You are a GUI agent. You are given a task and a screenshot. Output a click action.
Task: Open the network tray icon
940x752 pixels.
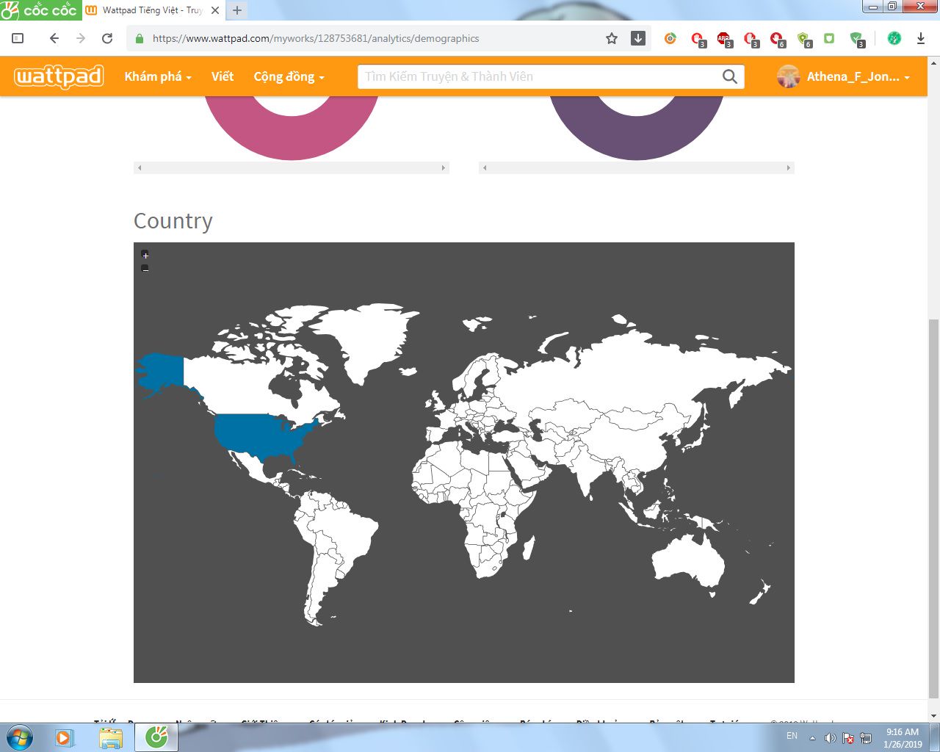click(x=867, y=738)
